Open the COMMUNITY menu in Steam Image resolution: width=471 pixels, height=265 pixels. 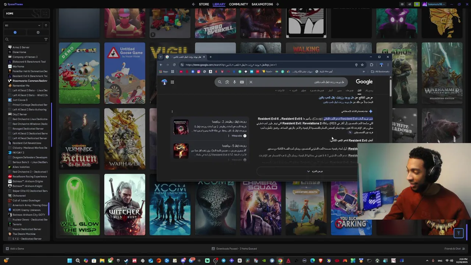pyautogui.click(x=238, y=4)
